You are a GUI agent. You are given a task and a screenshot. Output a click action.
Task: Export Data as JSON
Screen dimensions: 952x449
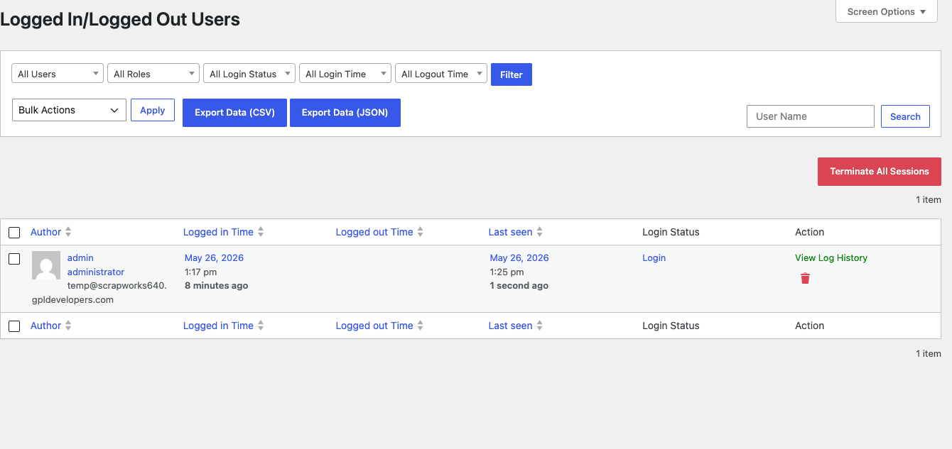tap(345, 113)
